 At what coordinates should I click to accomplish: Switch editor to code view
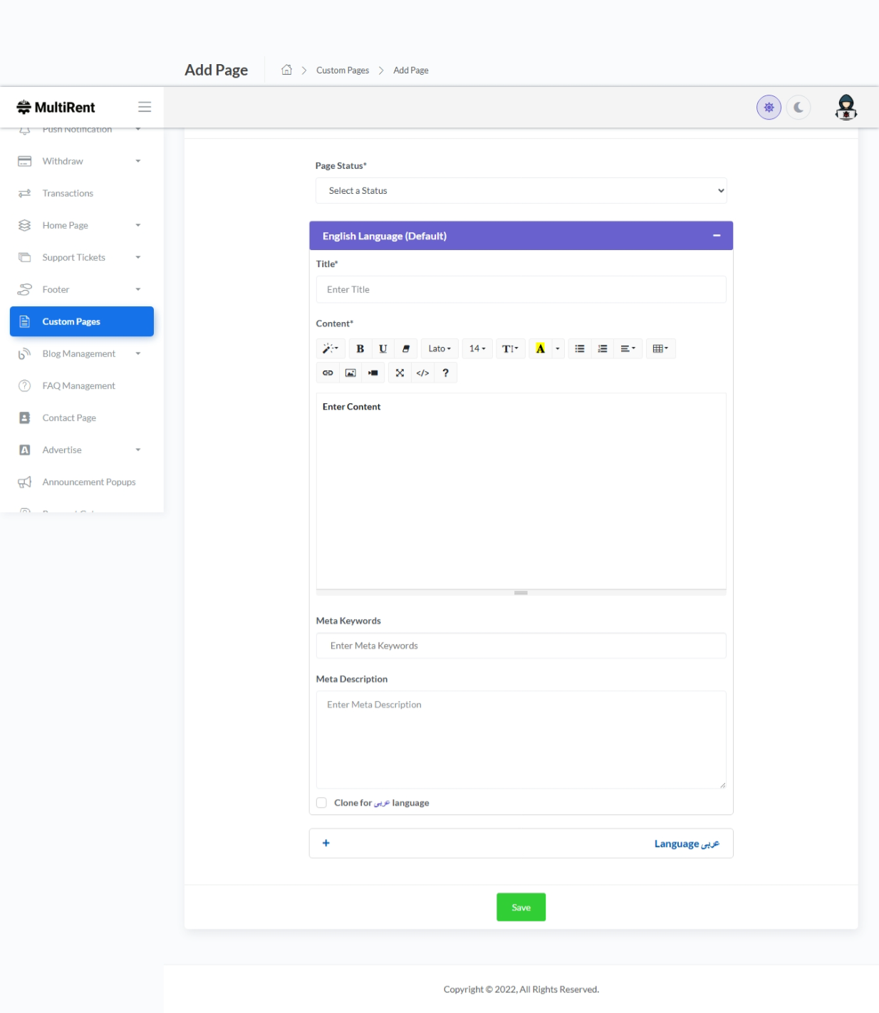point(422,373)
